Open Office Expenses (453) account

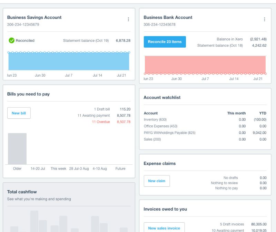(160, 126)
